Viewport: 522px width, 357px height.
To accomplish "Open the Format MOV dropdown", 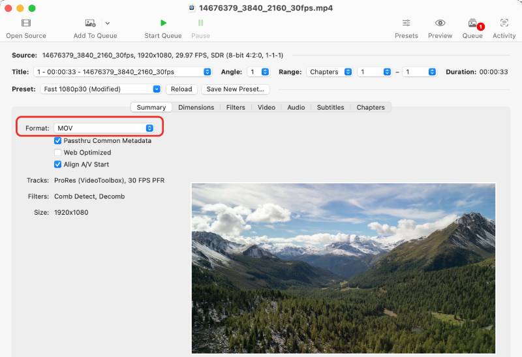I will pos(104,128).
